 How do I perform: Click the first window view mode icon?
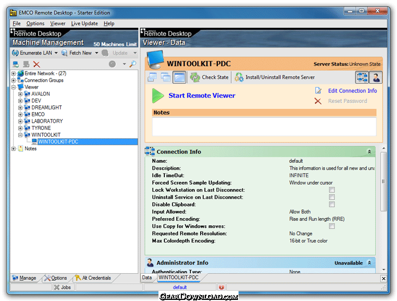point(152,77)
